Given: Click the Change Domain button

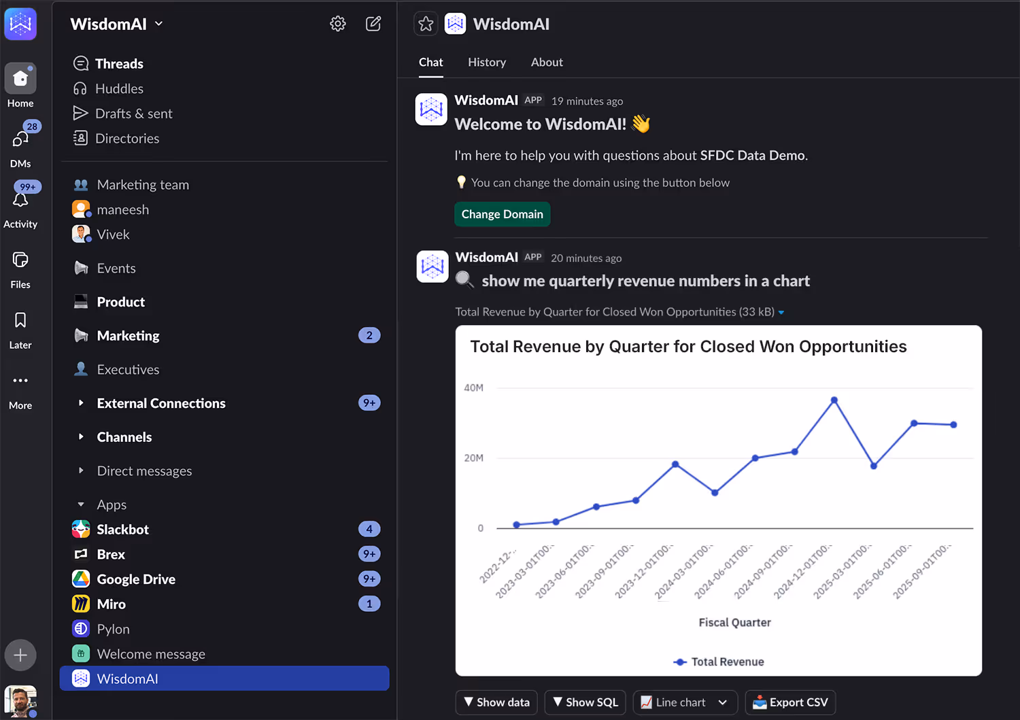Looking at the screenshot, I should click(502, 214).
